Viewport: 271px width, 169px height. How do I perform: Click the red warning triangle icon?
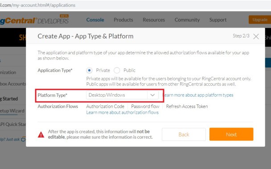coord(41,135)
